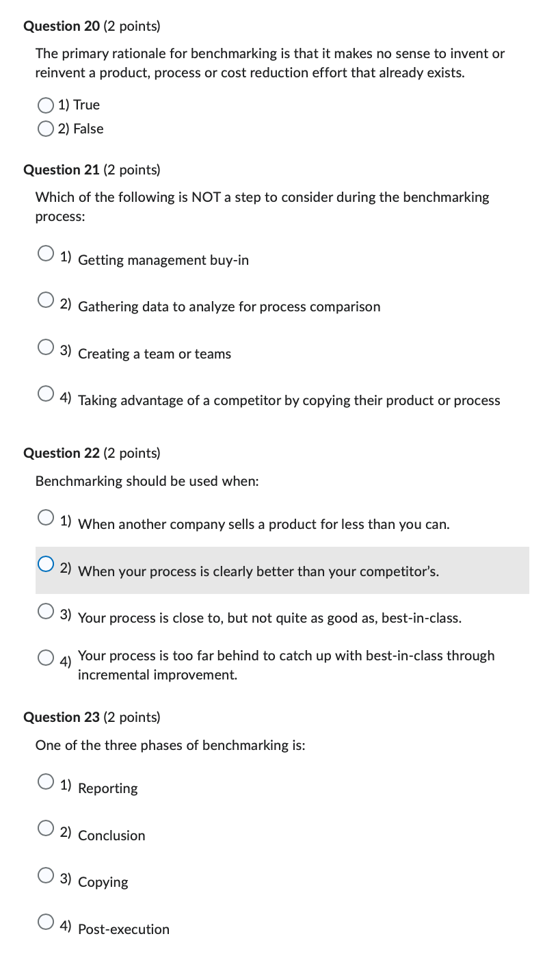The width and height of the screenshot is (543, 958).
Task: Choose "When your process is clearly better" option
Action: click(46, 564)
